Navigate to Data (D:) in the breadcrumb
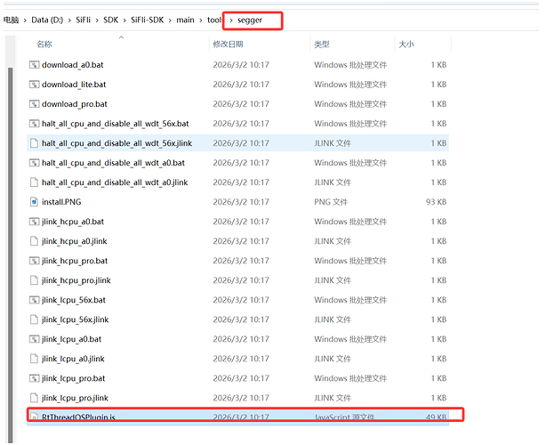The height and width of the screenshot is (445, 546). (x=47, y=20)
